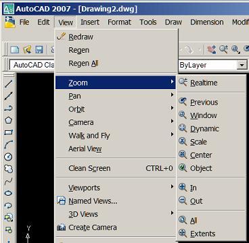Choose Zoom In from submenu

(211, 188)
